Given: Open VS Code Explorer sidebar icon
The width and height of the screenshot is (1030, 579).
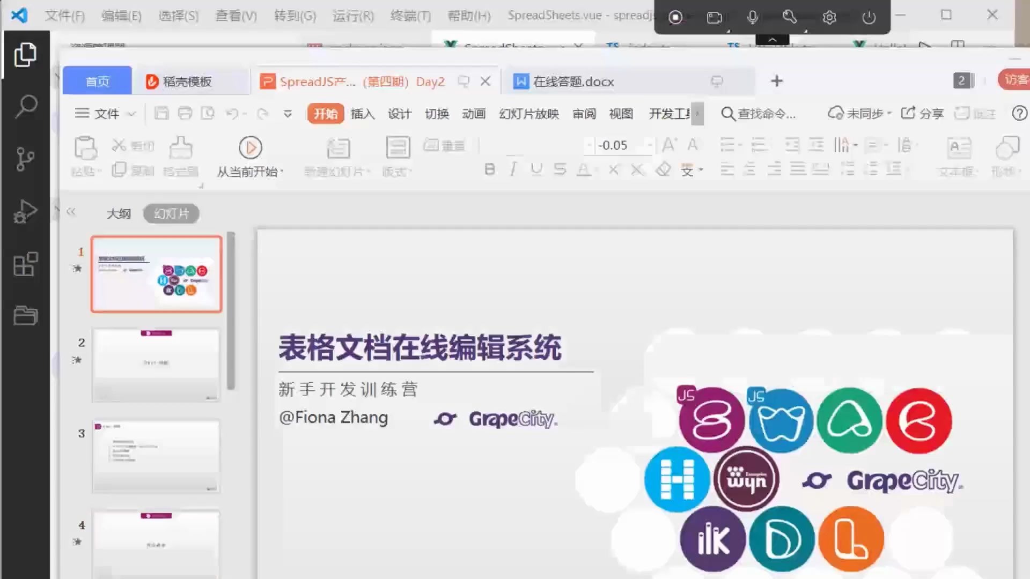Looking at the screenshot, I should (25, 55).
